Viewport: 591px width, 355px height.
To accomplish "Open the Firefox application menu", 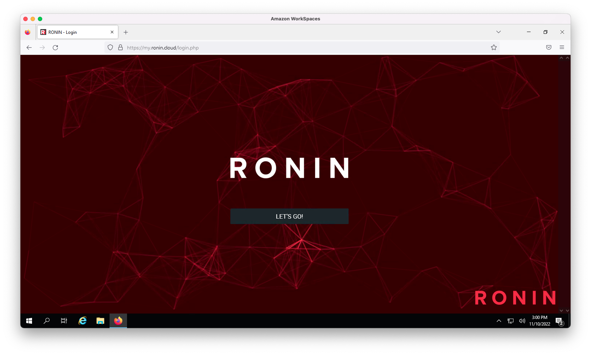I will point(562,47).
